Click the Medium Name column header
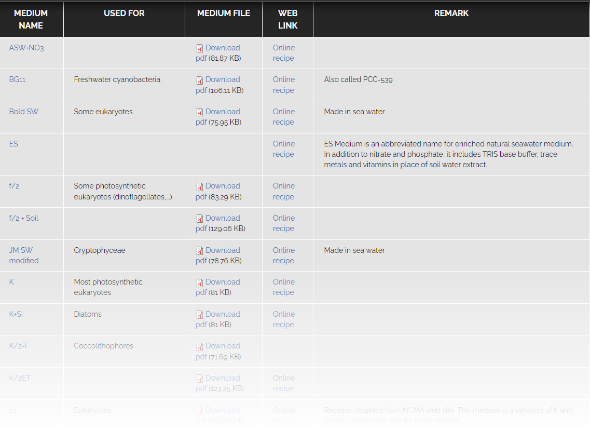590x431 pixels. click(31, 19)
